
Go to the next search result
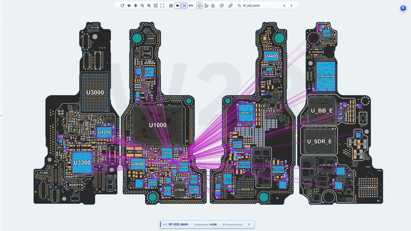pyautogui.click(x=291, y=5)
